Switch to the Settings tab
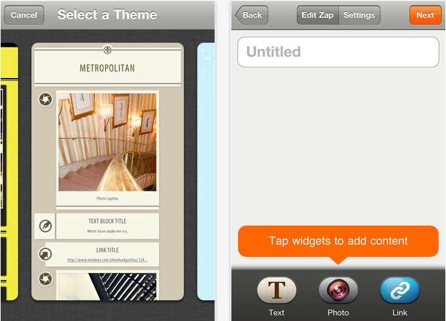Screen dimensions: 446x321 click(359, 15)
